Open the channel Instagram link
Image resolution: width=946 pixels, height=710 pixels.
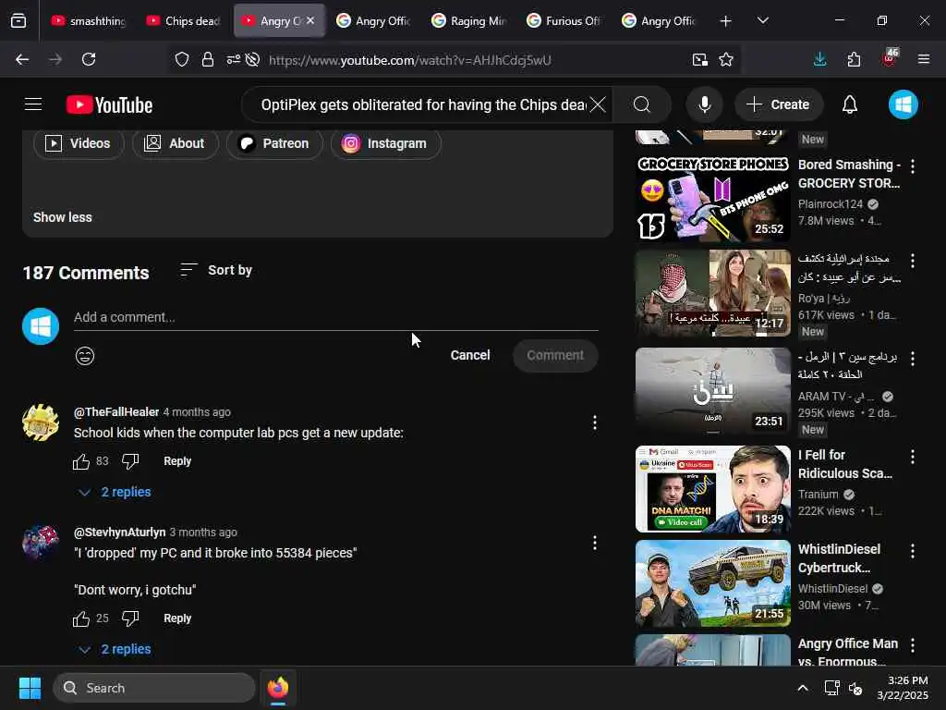[385, 143]
